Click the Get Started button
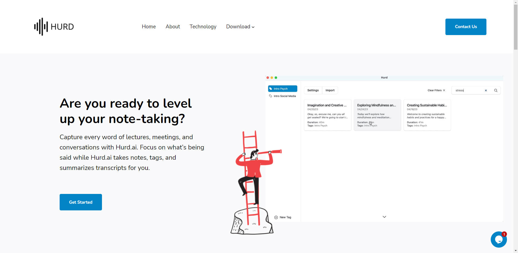518x253 pixels. (x=81, y=202)
